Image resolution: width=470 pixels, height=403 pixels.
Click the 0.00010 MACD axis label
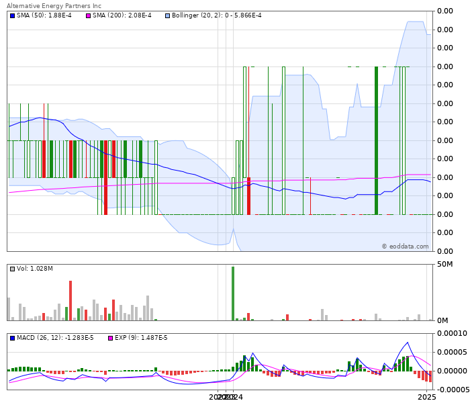pos(451,333)
